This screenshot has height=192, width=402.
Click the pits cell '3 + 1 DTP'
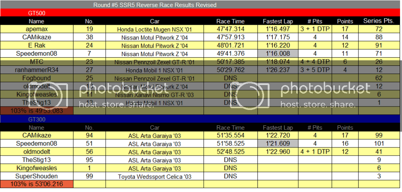point(315,29)
